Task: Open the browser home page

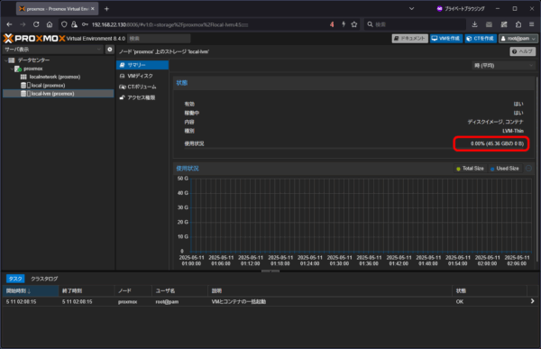Action: [50, 24]
